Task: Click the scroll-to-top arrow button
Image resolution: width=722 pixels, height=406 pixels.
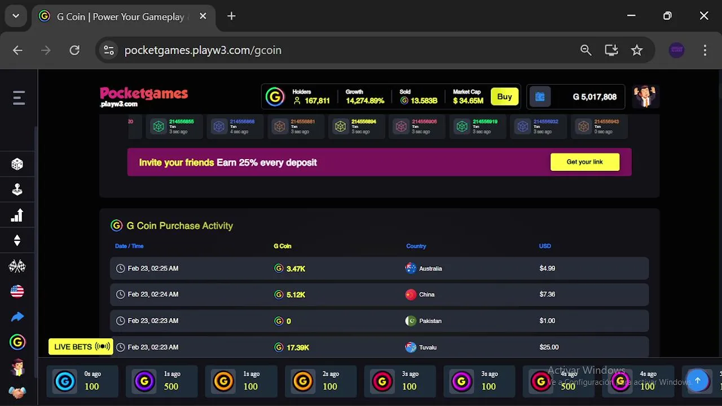Action: click(x=698, y=381)
